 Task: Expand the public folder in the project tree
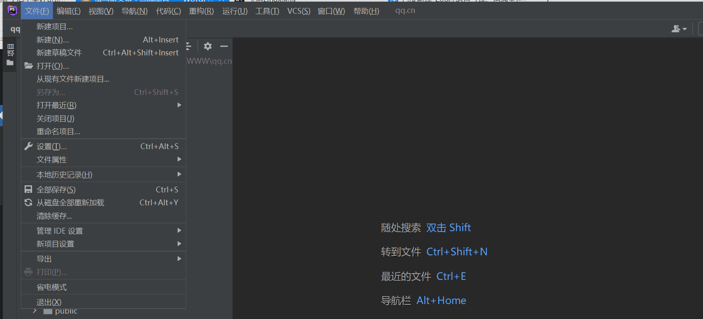(x=35, y=311)
